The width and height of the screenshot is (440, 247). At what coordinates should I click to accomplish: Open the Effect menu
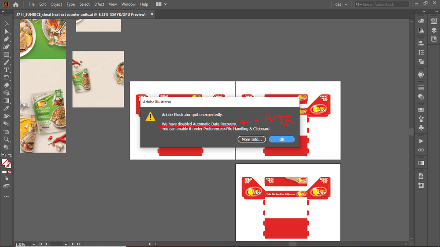(x=99, y=4)
